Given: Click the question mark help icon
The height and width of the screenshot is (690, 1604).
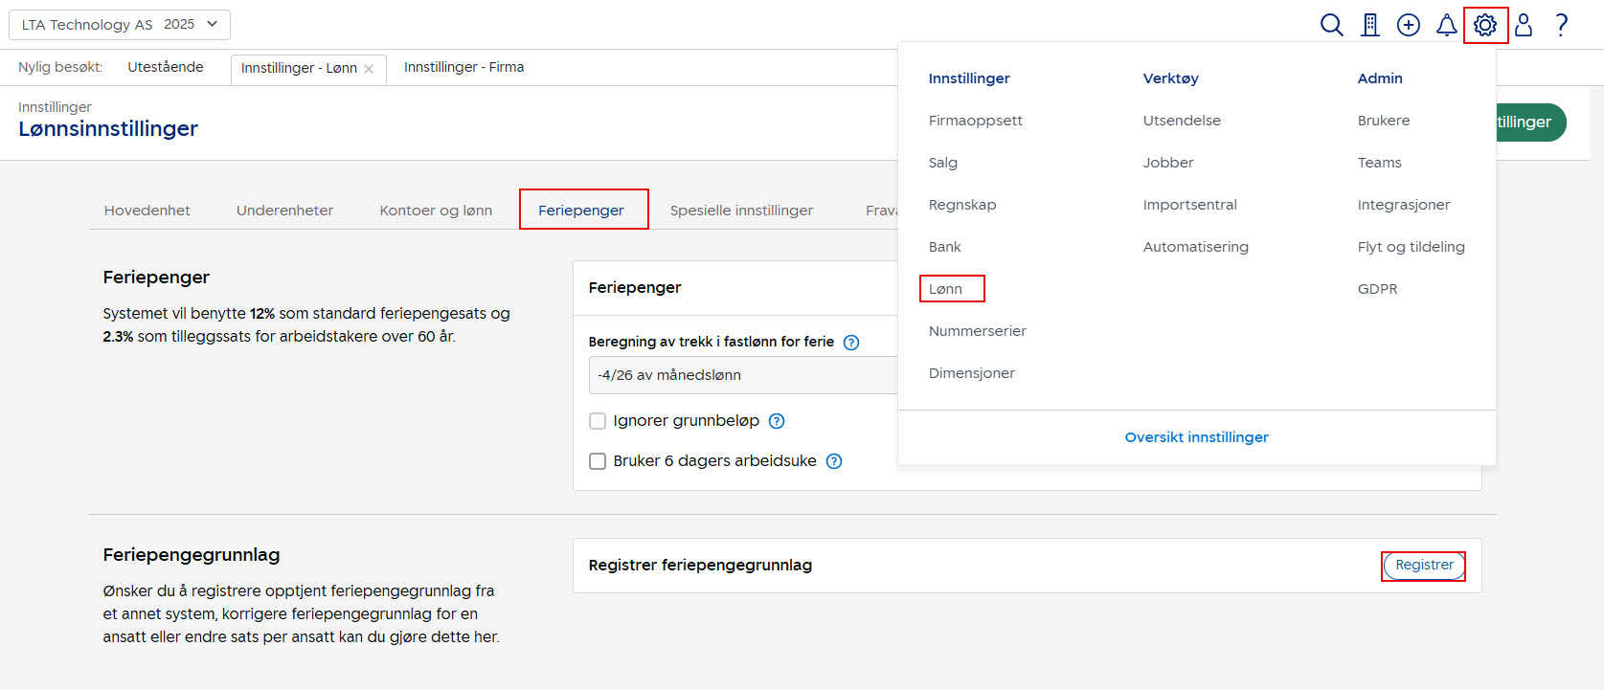Looking at the screenshot, I should click(1561, 25).
